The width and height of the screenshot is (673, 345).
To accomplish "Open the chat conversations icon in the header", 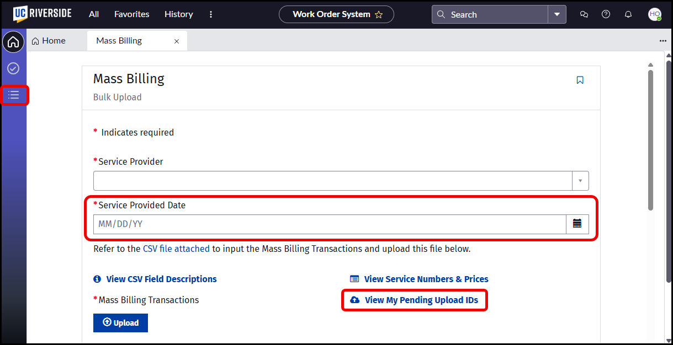I will pyautogui.click(x=584, y=14).
